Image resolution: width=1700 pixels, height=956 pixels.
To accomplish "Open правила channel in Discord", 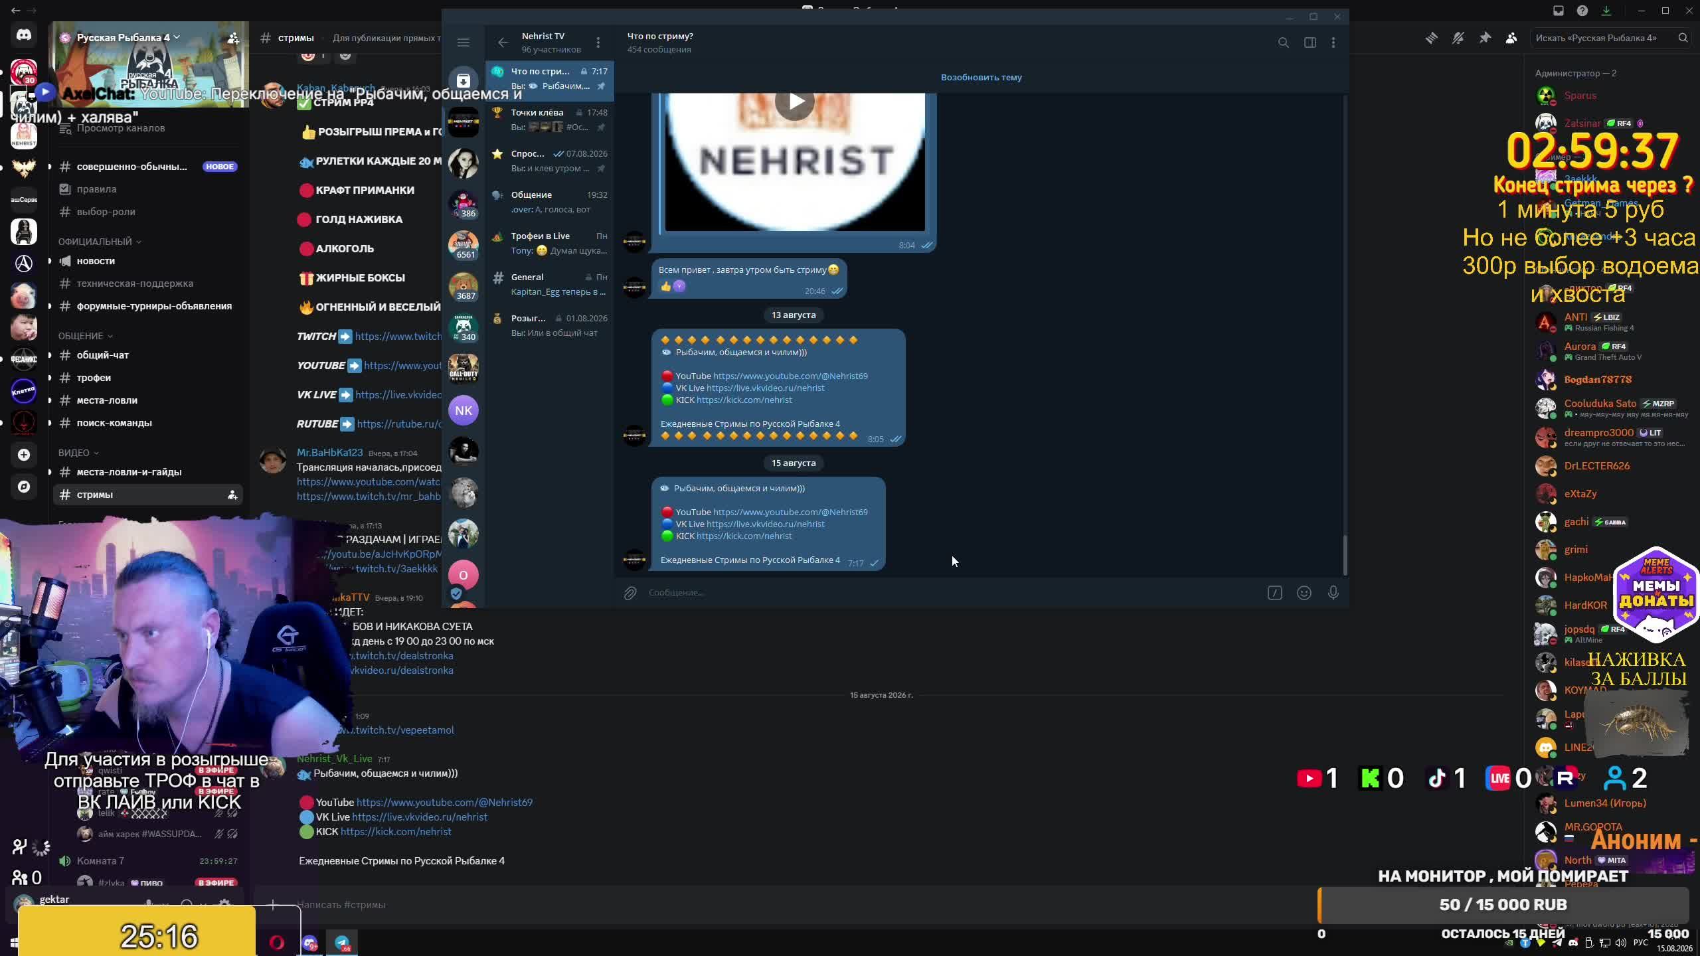I will [x=147, y=189].
